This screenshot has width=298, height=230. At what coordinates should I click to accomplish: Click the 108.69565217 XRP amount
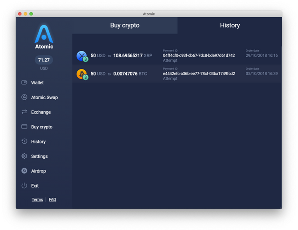point(133,55)
